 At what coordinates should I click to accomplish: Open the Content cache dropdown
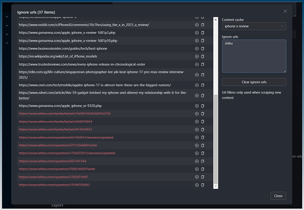[254, 26]
